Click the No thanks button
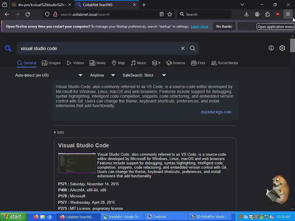295x221 pixels. [x=224, y=26]
